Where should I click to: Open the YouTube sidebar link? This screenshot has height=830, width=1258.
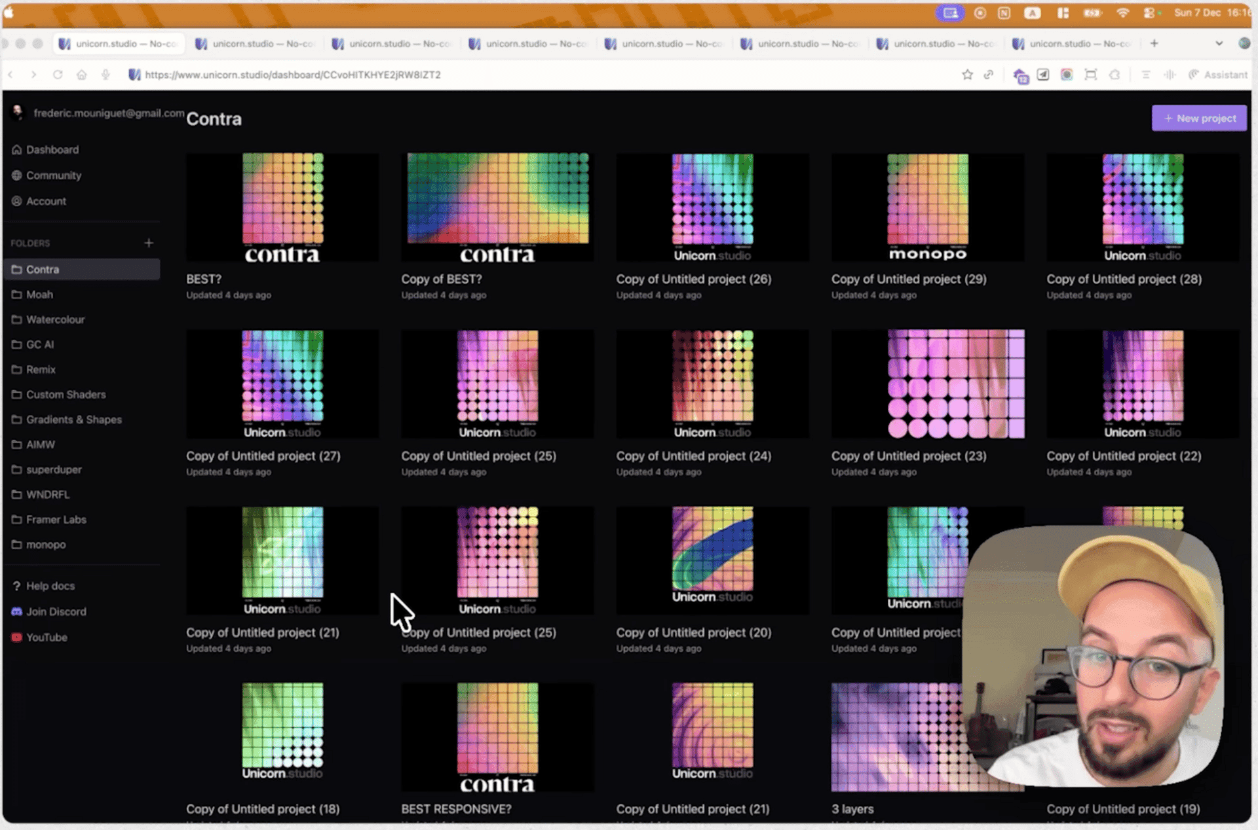coord(46,637)
